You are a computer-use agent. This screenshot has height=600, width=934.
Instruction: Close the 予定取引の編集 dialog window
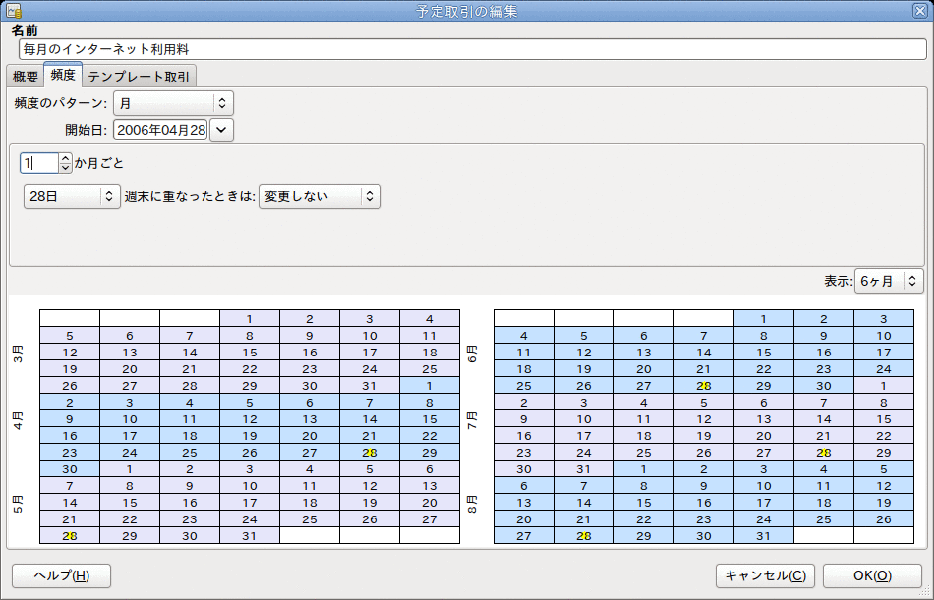(x=919, y=10)
